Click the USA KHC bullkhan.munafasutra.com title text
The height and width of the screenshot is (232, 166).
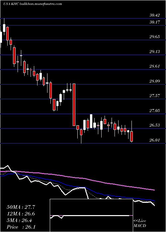(33, 4)
